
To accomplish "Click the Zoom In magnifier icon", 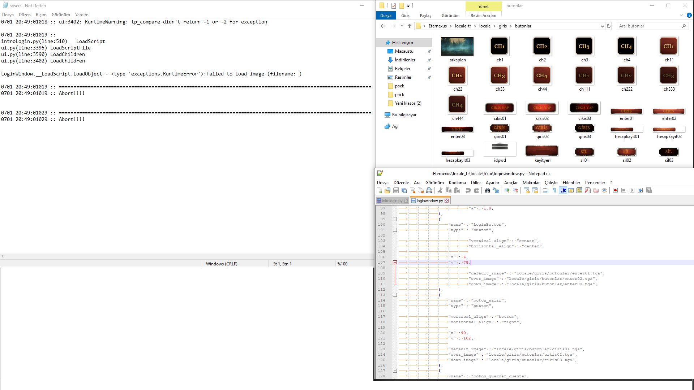I will tap(507, 190).
